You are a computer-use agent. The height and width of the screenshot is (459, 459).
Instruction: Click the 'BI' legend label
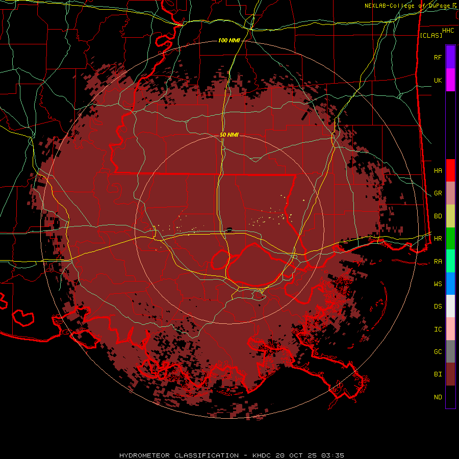tap(438, 374)
